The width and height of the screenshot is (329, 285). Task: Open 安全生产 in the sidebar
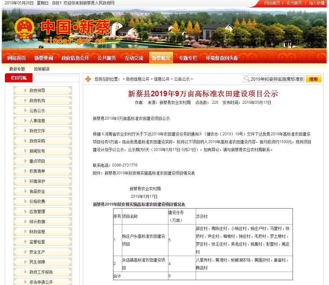click(43, 252)
